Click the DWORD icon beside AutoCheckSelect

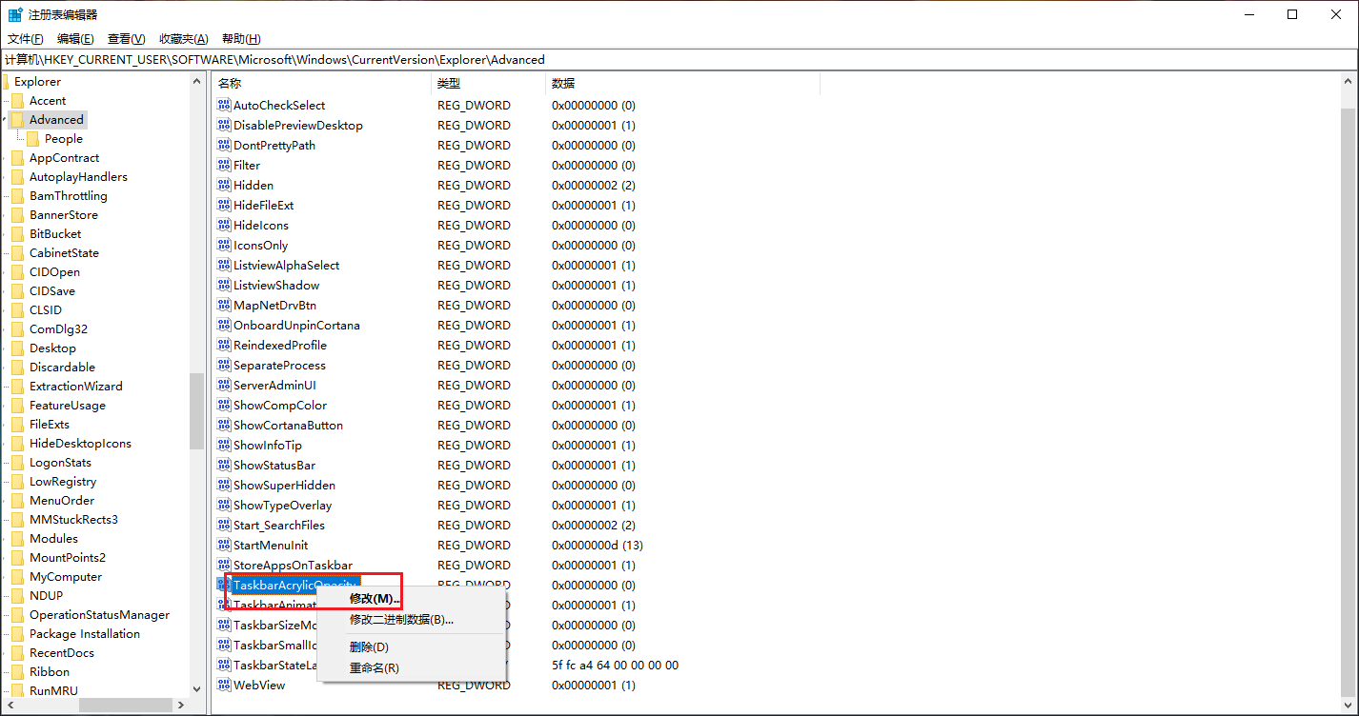(x=224, y=106)
